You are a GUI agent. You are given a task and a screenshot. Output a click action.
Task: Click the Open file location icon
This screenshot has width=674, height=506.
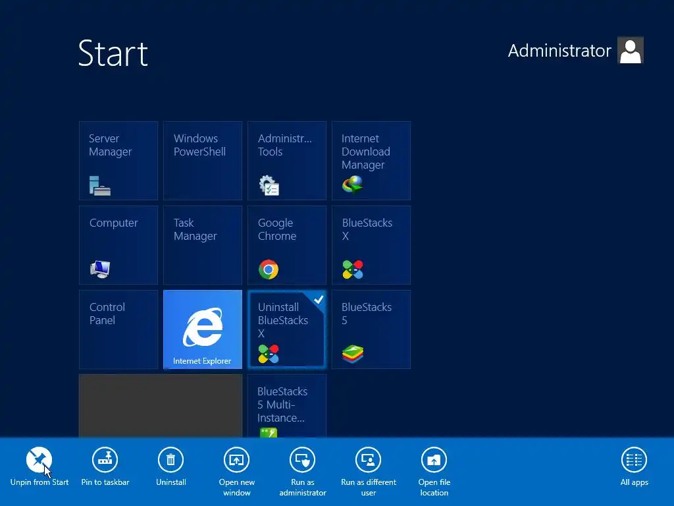pyautogui.click(x=434, y=459)
